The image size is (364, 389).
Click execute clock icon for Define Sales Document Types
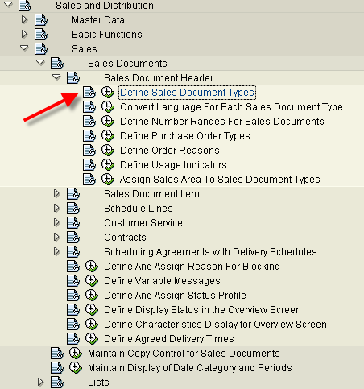108,93
